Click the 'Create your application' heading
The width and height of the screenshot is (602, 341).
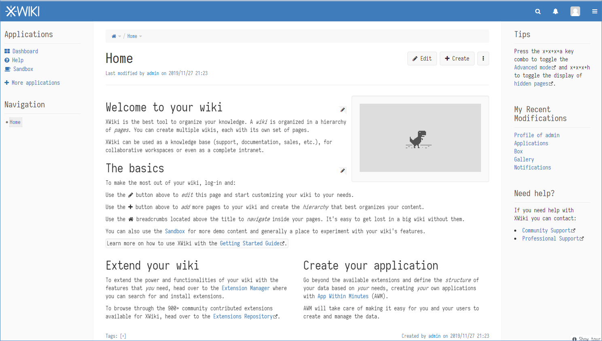point(371,266)
